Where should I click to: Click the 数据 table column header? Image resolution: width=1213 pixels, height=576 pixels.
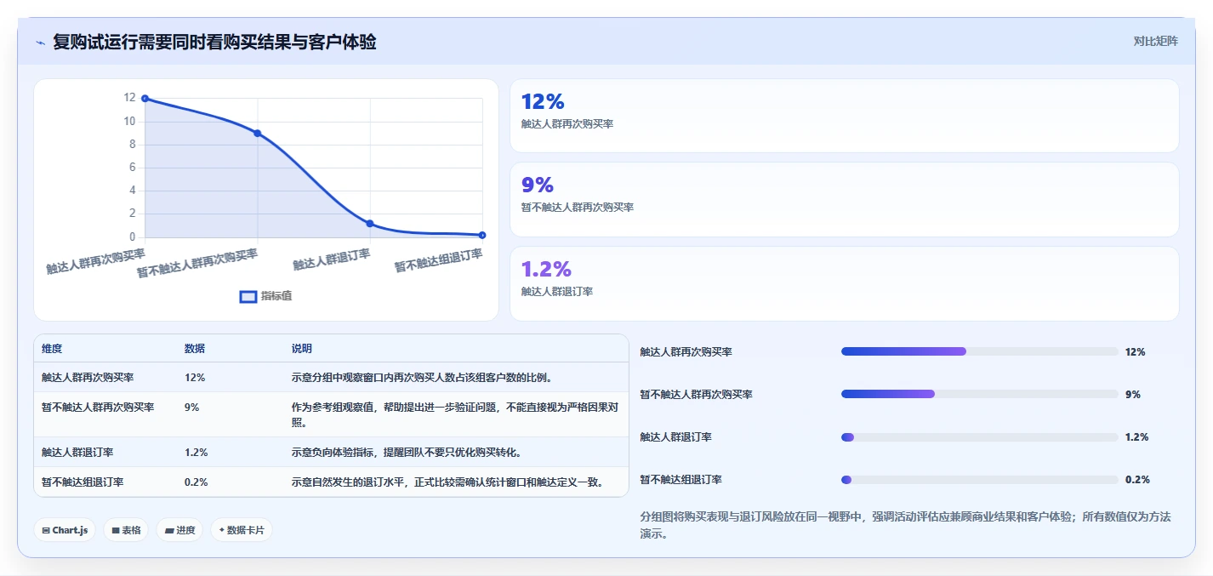(x=195, y=349)
